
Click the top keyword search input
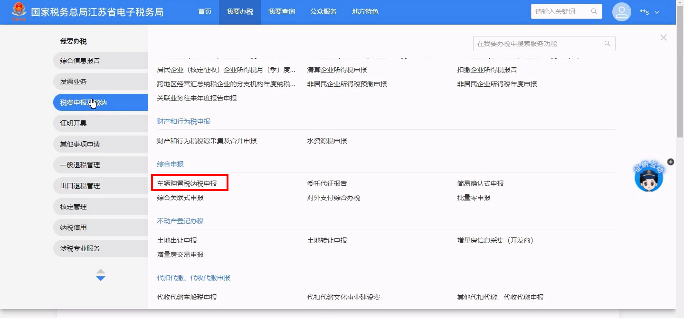[x=561, y=11]
